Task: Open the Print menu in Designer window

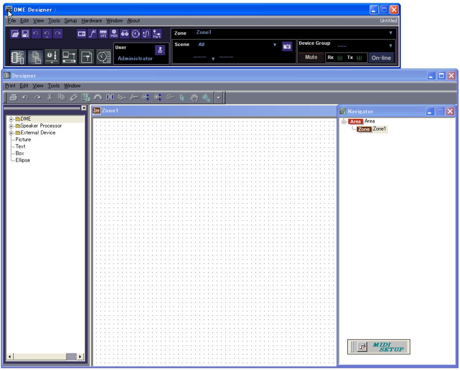Action: [10, 86]
